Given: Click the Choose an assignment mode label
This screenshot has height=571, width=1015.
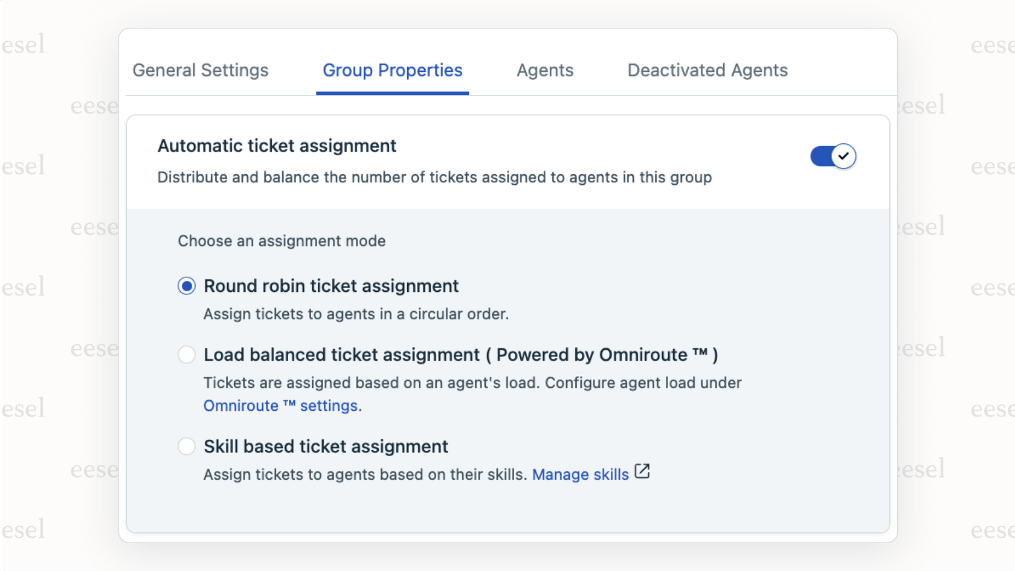Looking at the screenshot, I should coord(282,240).
